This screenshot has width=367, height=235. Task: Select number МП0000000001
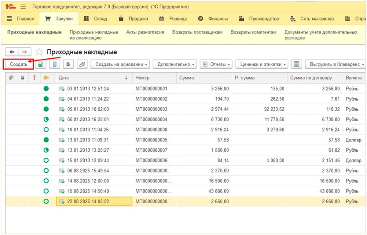151,89
